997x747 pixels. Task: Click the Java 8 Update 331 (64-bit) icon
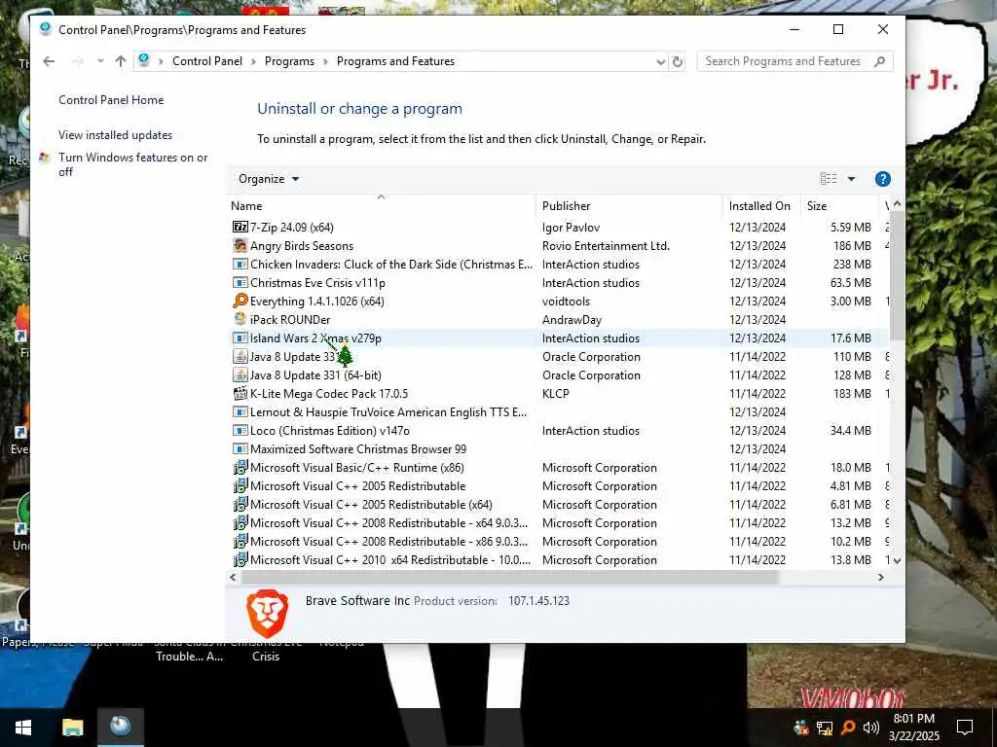[x=240, y=374]
